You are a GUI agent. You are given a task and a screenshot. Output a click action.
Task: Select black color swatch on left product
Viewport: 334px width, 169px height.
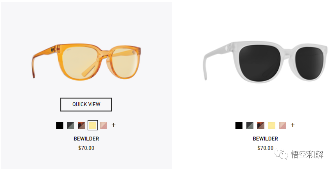[60, 125]
